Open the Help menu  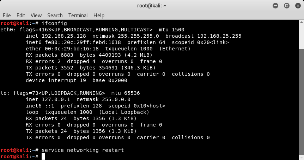click(x=99, y=15)
